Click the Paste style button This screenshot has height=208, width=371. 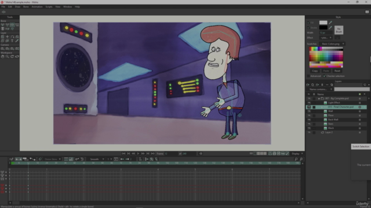[x=326, y=70]
